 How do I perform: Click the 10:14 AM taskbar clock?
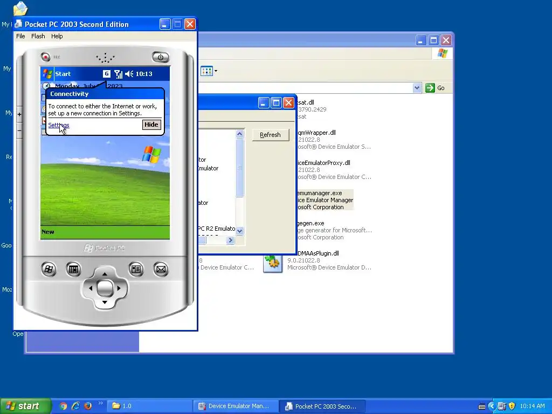(532, 406)
